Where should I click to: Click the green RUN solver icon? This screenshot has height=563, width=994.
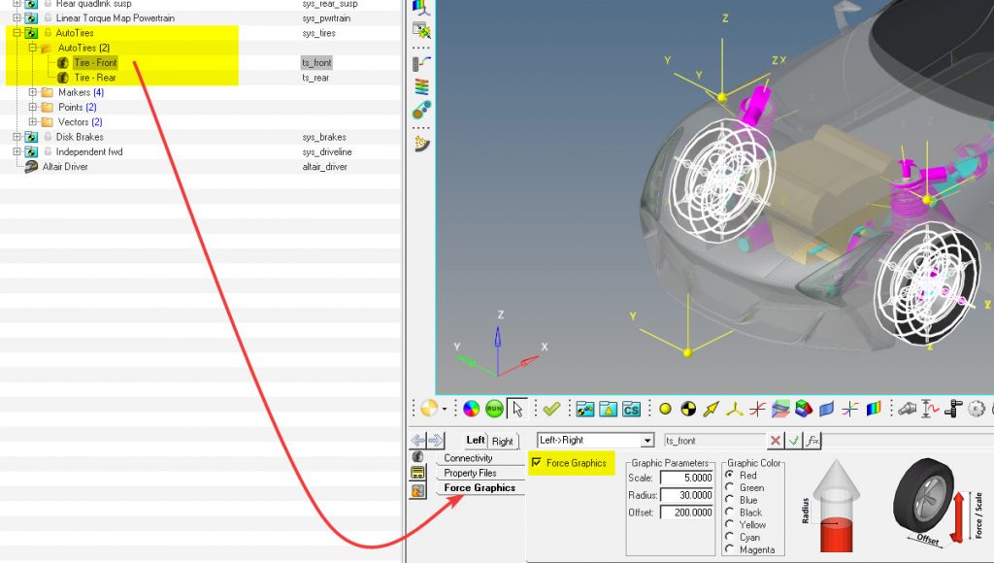(494, 410)
